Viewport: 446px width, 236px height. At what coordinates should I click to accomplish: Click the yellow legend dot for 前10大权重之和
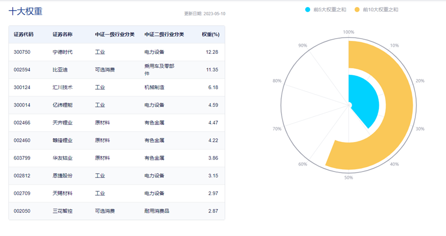[x=357, y=10]
